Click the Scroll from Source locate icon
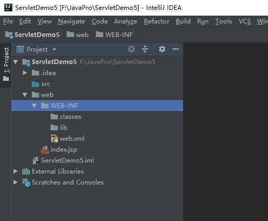The height and width of the screenshot is (221, 268). (x=131, y=49)
